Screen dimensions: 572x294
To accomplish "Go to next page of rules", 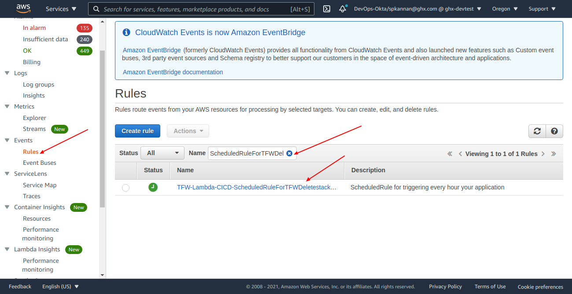I will [543, 154].
